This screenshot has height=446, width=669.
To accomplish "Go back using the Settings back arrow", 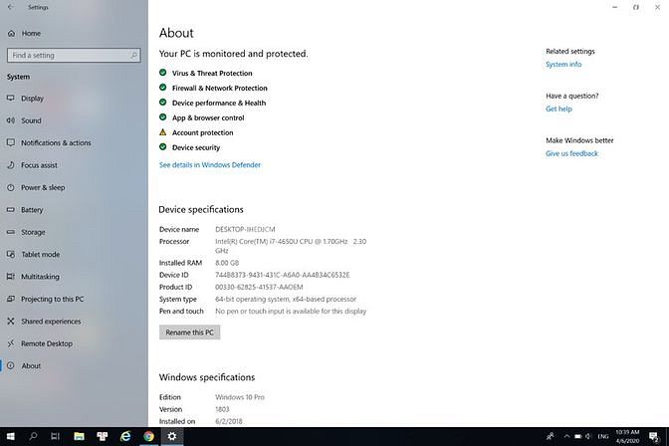I will click(x=11, y=7).
